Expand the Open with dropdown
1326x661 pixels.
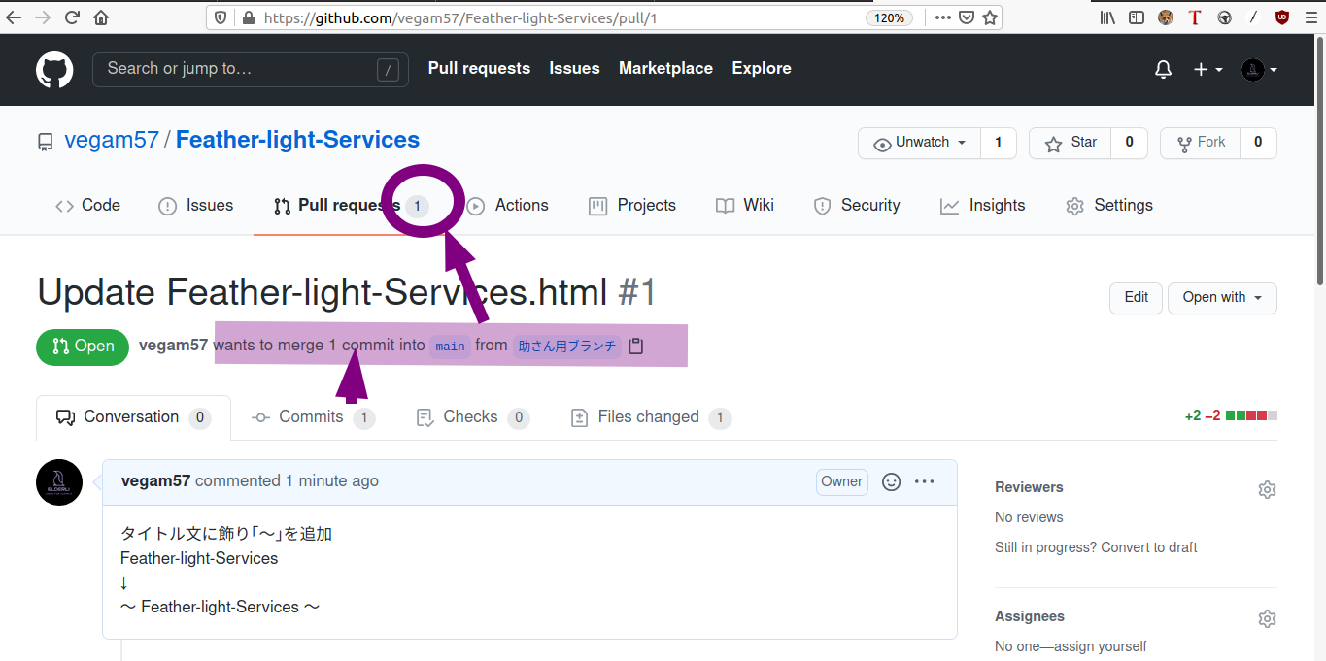(x=1222, y=298)
